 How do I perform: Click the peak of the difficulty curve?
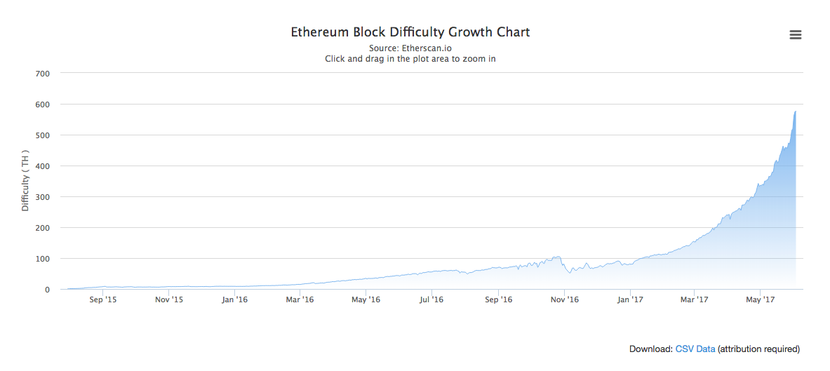click(795, 112)
